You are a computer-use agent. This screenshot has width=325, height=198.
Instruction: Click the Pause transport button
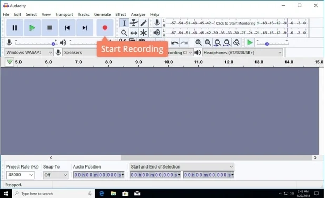15,28
